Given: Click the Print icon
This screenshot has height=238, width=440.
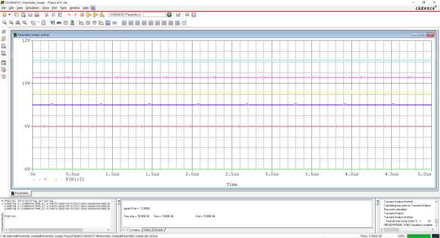Looking at the screenshot, I should [x=37, y=15].
